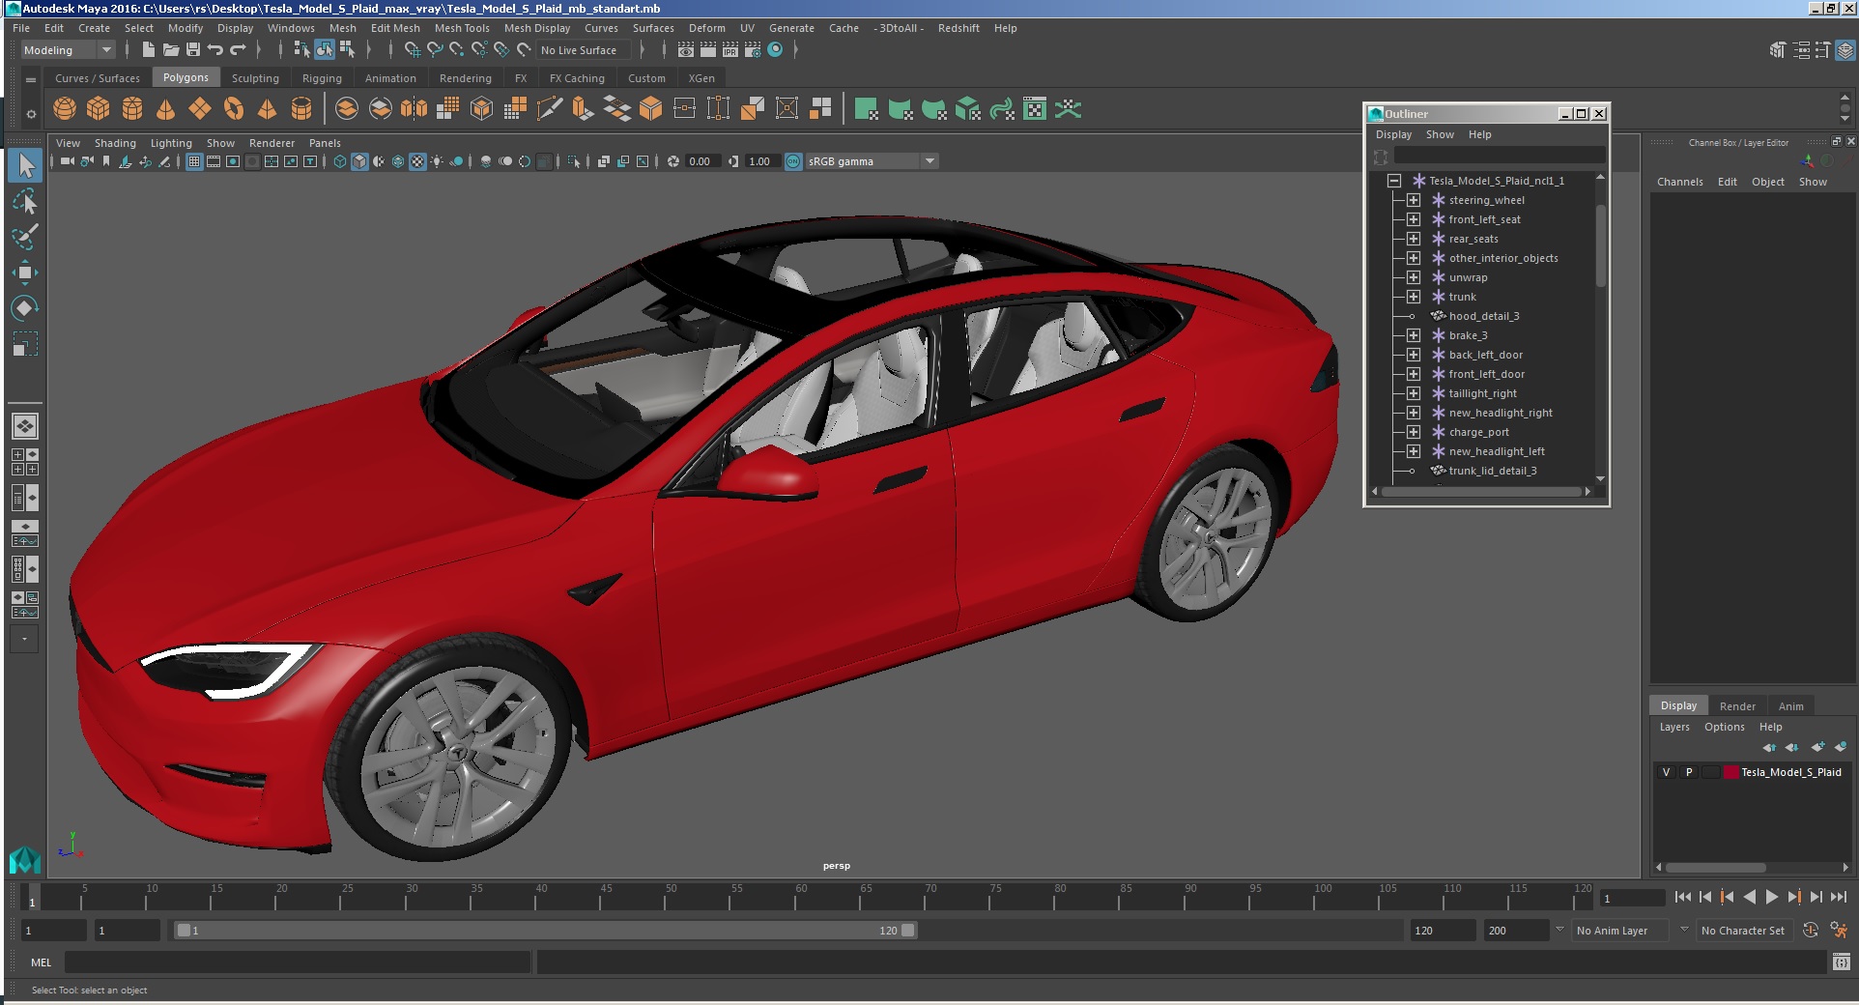Toggle sRGB gamma color management button

793,161
